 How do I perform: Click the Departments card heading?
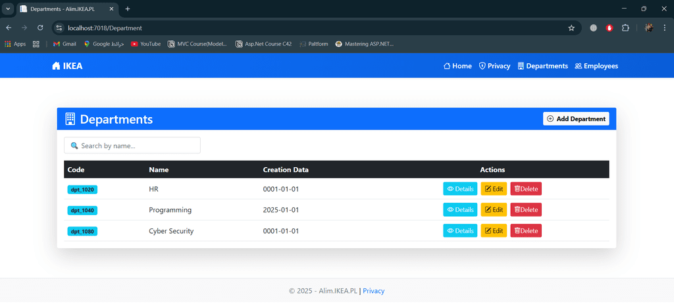click(x=109, y=119)
